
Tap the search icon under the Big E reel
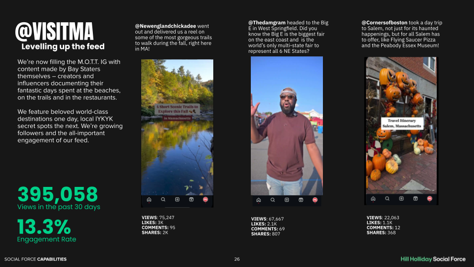tap(273, 200)
